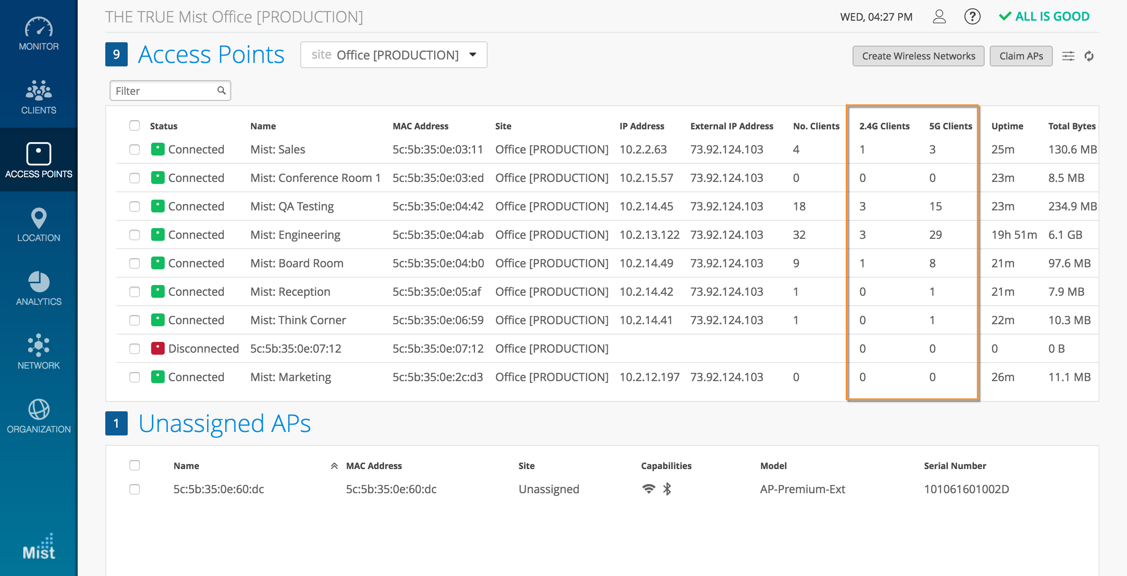This screenshot has height=576, width=1127.
Task: Open table column settings icon
Action: [1067, 56]
